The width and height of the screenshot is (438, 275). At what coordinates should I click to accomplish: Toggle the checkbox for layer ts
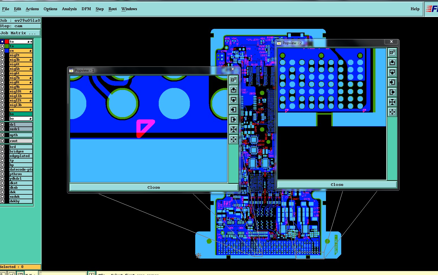[x=2, y=46]
